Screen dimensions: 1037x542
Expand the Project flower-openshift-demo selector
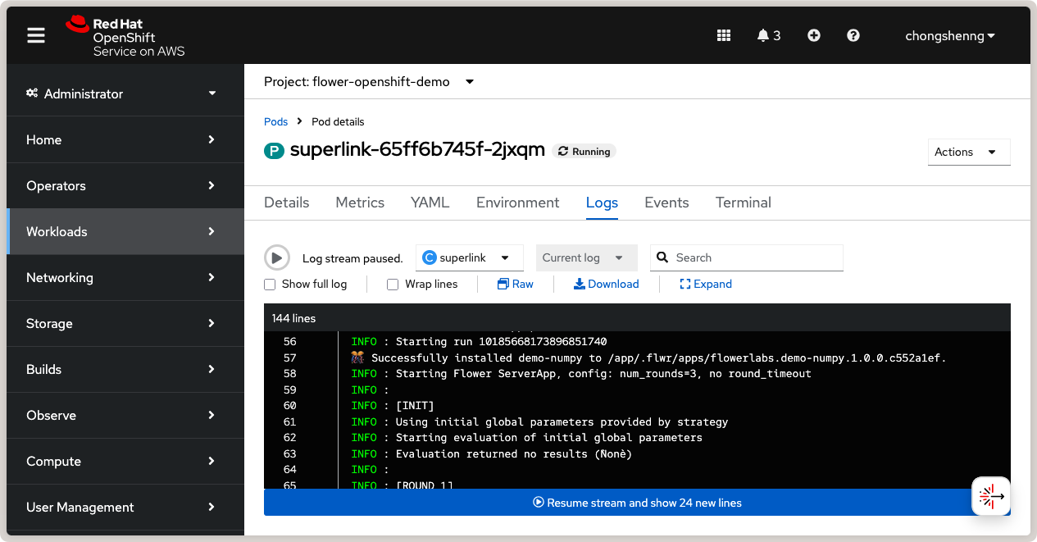[x=369, y=82]
